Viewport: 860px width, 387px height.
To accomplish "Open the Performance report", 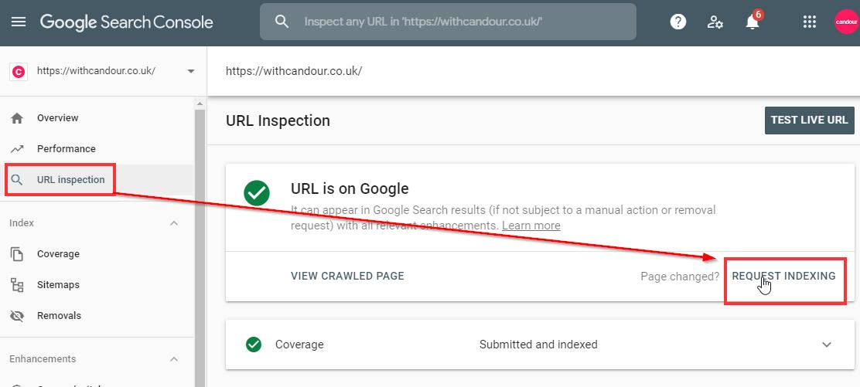I will [66, 149].
